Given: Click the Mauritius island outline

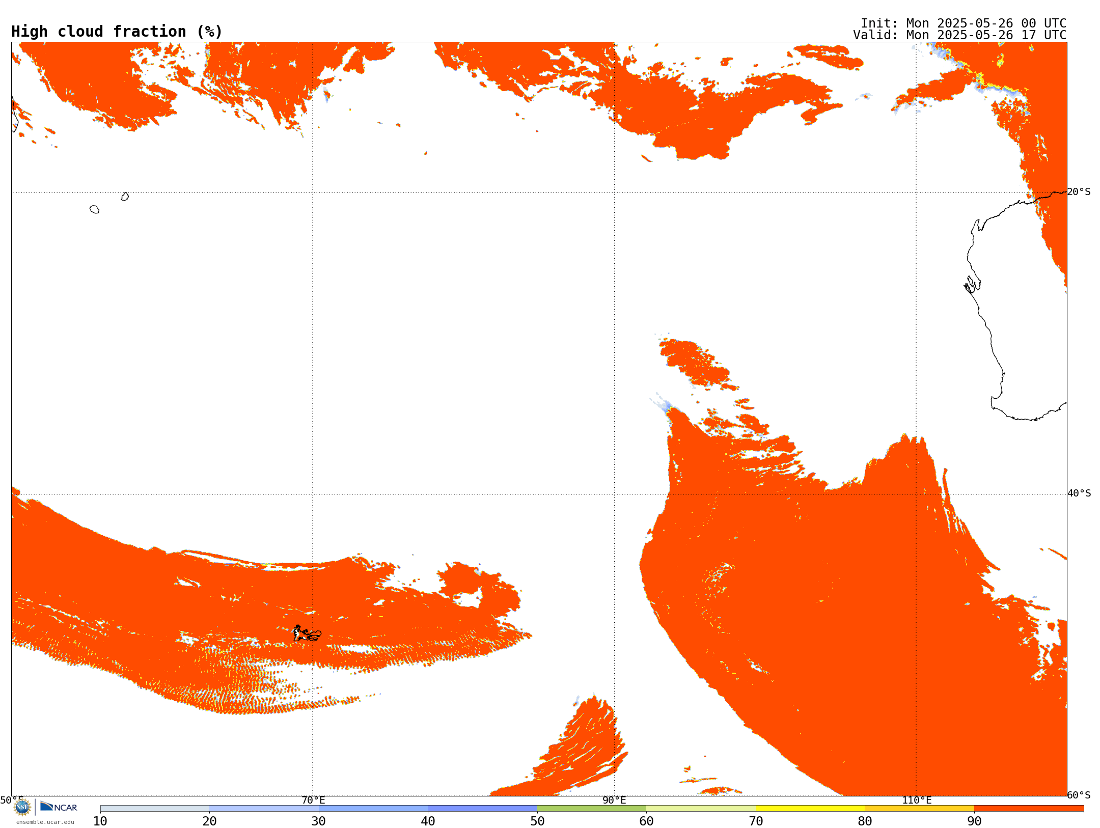Looking at the screenshot, I should [125, 197].
